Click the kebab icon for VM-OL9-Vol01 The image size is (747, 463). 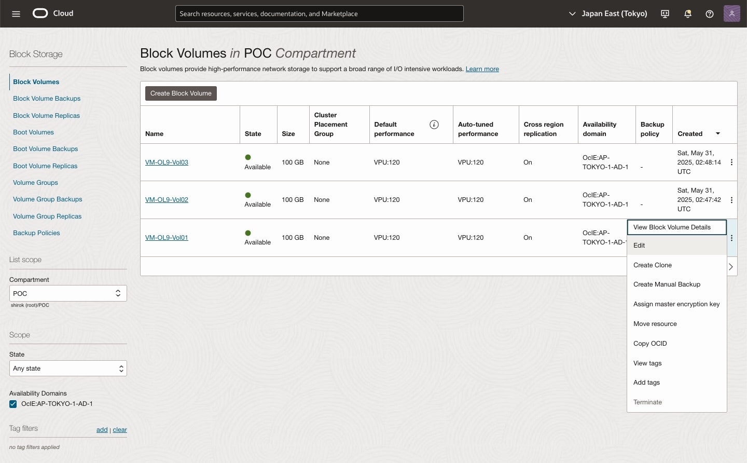click(x=731, y=238)
